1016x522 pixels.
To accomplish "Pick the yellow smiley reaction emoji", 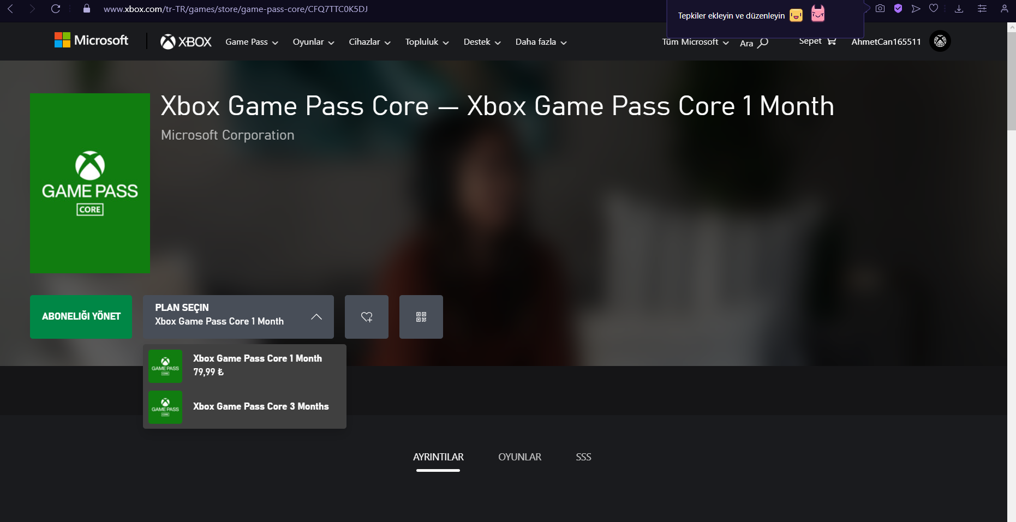I will [x=796, y=15].
